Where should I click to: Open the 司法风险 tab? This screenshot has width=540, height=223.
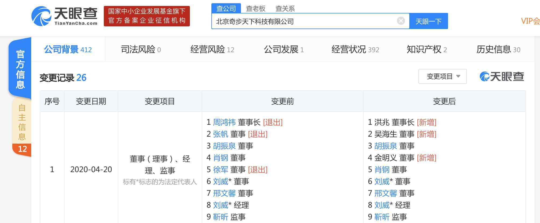[x=141, y=49]
